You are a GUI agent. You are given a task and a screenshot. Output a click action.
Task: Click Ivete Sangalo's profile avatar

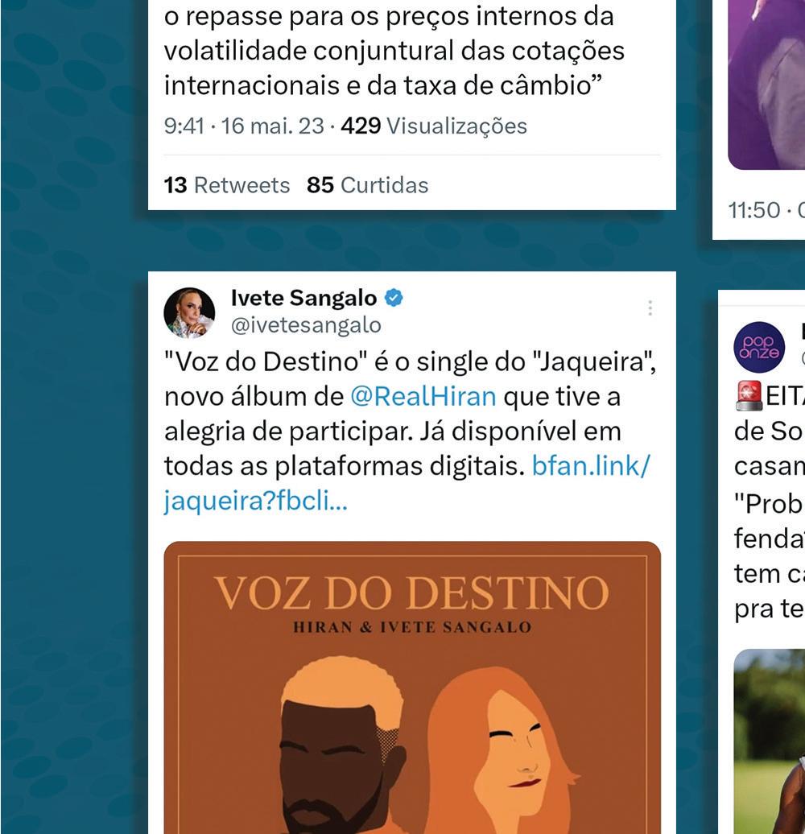(x=189, y=313)
